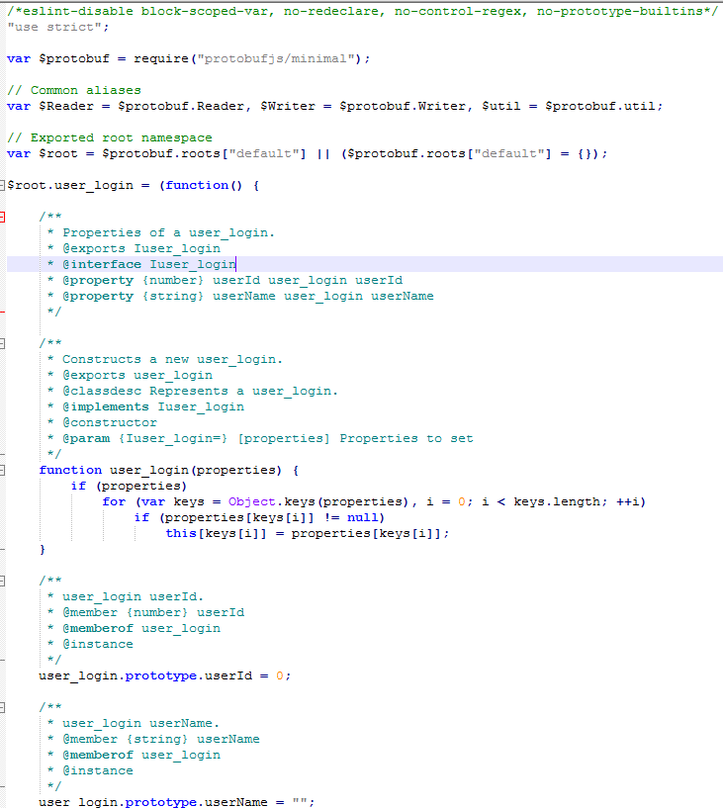The width and height of the screenshot is (723, 808).
Task: Click "this[keys[i]]" assignment target
Action: pyautogui.click(x=216, y=533)
